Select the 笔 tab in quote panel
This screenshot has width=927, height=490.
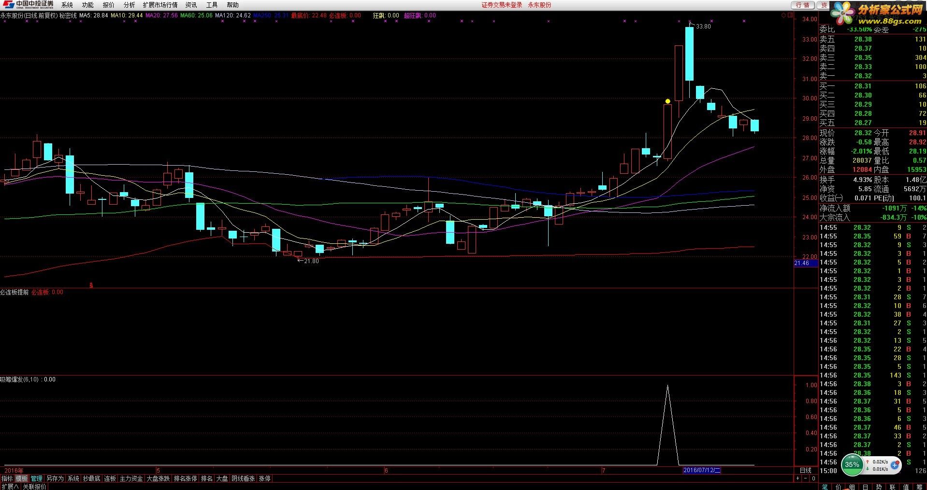coord(825,487)
